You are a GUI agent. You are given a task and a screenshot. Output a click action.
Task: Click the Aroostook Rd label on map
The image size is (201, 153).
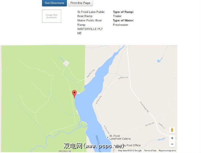(x=144, y=107)
